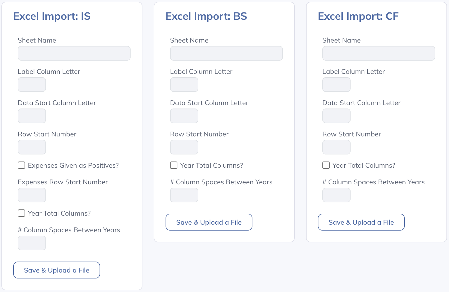Check Expenses Given as Positives in IS import
This screenshot has width=449, height=292.
coord(21,165)
